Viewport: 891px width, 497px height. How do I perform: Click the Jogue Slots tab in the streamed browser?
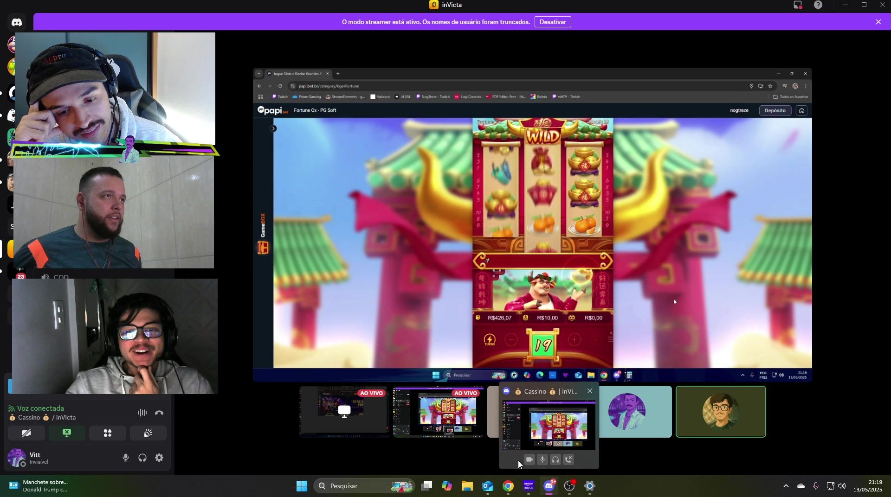(x=297, y=74)
